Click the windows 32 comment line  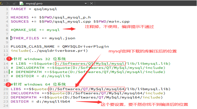[x=38, y=59]
